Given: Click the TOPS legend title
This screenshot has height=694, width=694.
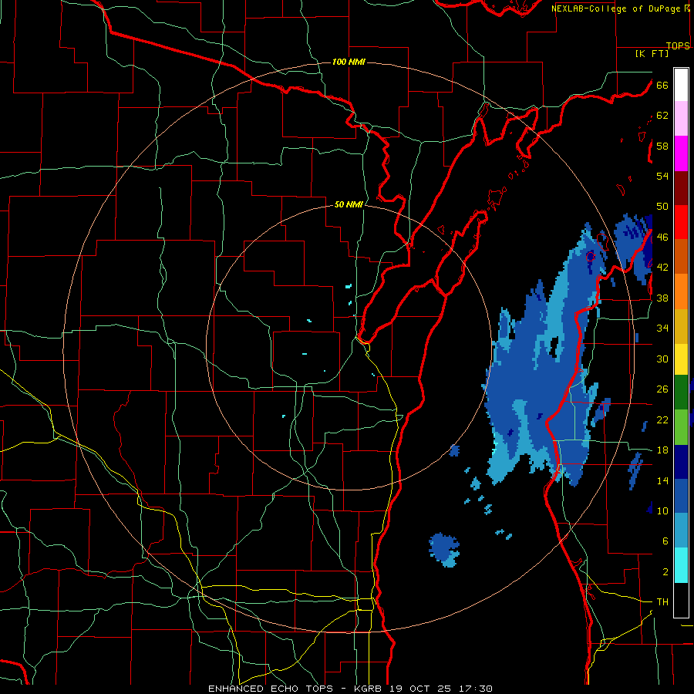Looking at the screenshot, I should [678, 45].
